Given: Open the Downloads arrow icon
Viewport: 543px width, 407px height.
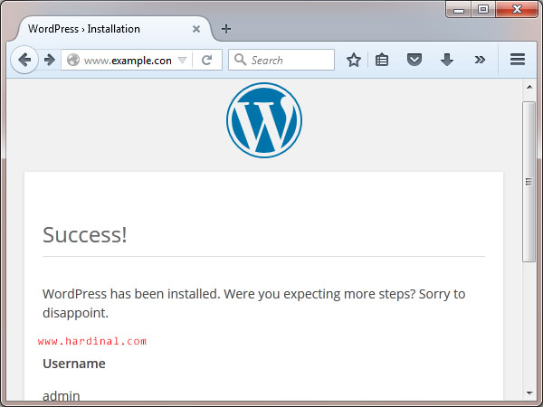Looking at the screenshot, I should tap(447, 60).
